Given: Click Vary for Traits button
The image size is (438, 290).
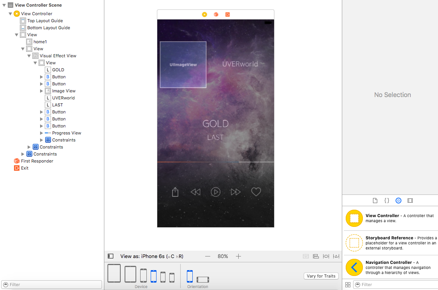Looking at the screenshot, I should click(x=321, y=276).
